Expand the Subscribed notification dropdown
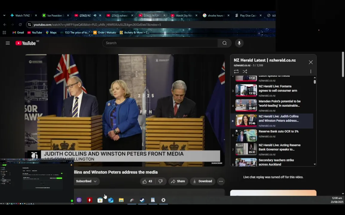345x215 pixels. [86, 181]
